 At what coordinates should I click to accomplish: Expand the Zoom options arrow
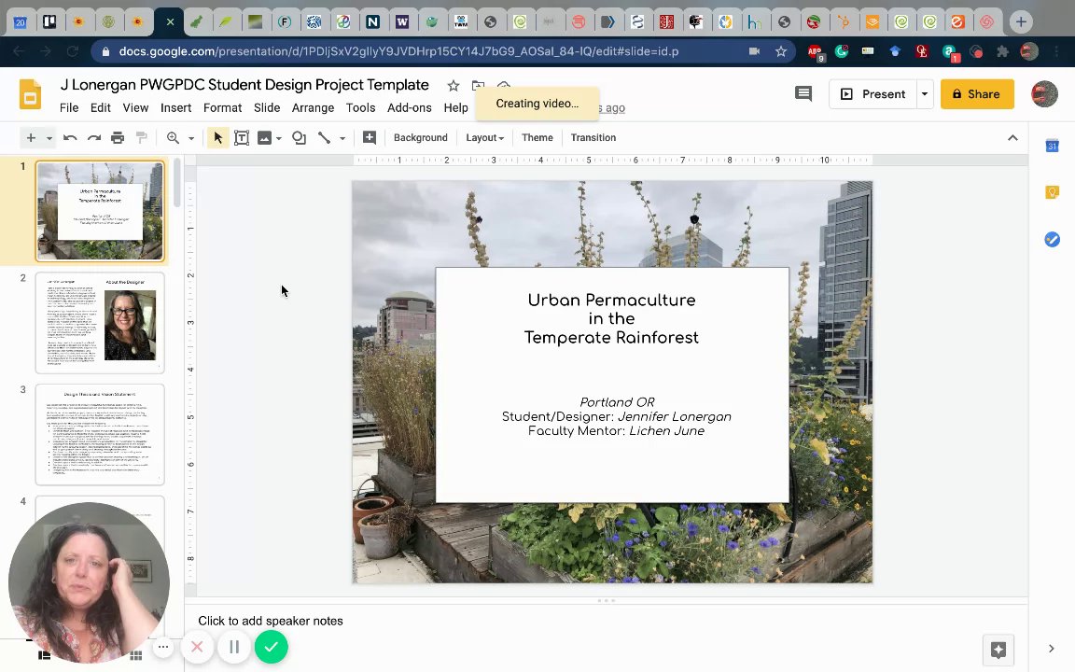coord(191,138)
